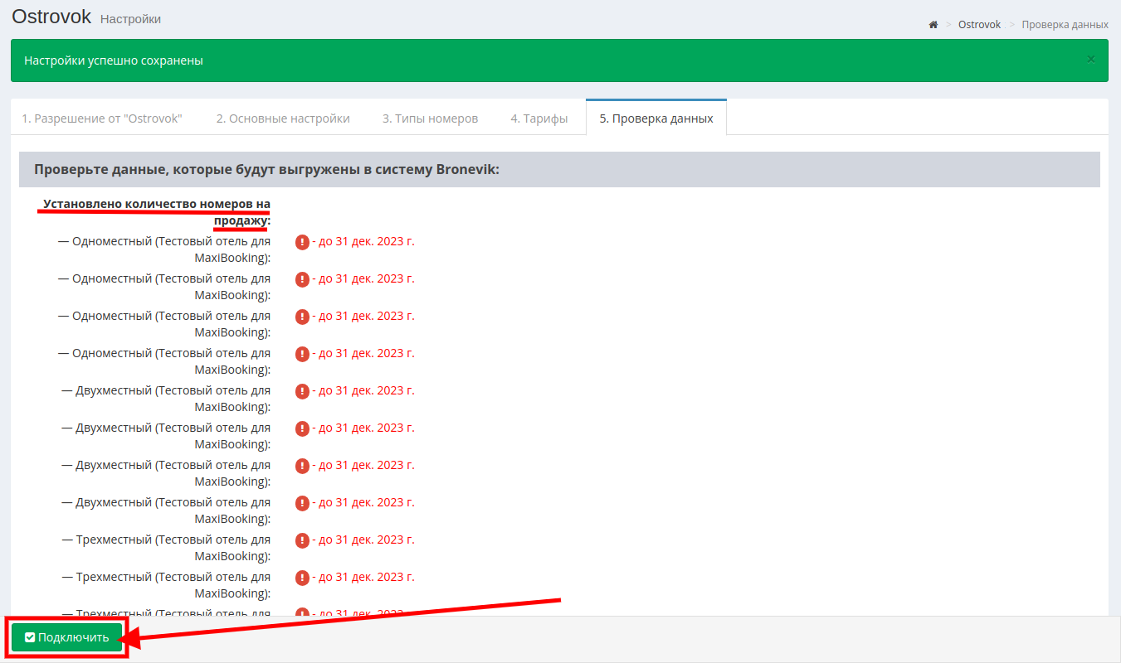Click the Ostrovok page title

click(x=51, y=16)
